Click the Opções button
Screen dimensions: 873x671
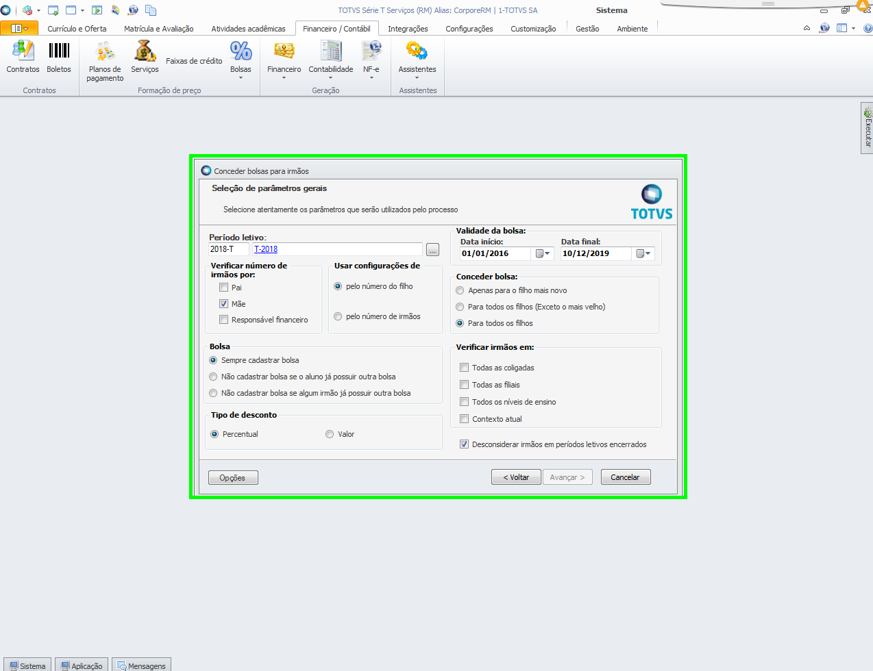point(233,477)
